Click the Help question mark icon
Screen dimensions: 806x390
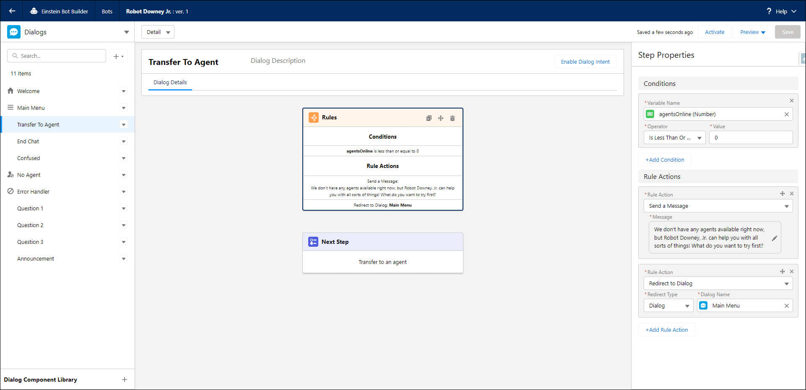click(x=769, y=11)
